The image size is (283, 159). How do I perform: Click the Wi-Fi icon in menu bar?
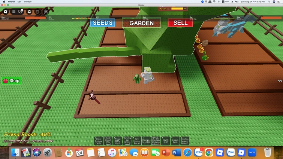point(214,1)
